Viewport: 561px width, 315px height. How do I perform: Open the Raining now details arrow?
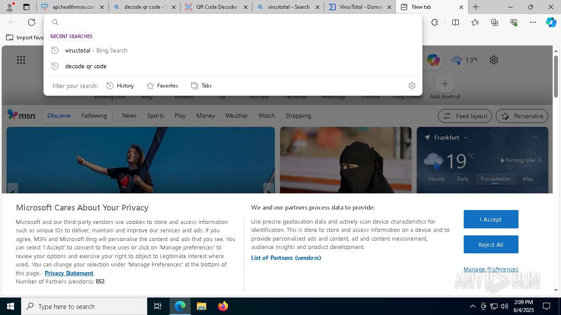coord(540,160)
